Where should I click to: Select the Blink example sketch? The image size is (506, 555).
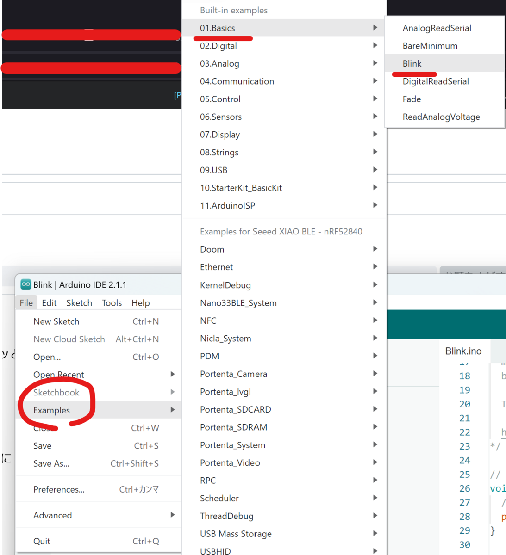coord(444,63)
